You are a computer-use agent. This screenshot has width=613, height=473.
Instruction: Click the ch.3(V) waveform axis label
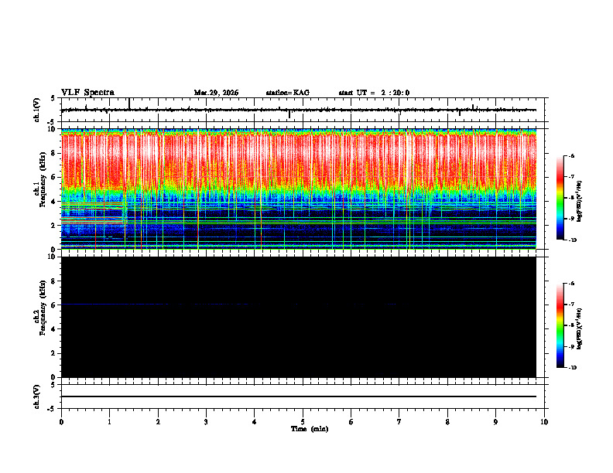click(37, 396)
